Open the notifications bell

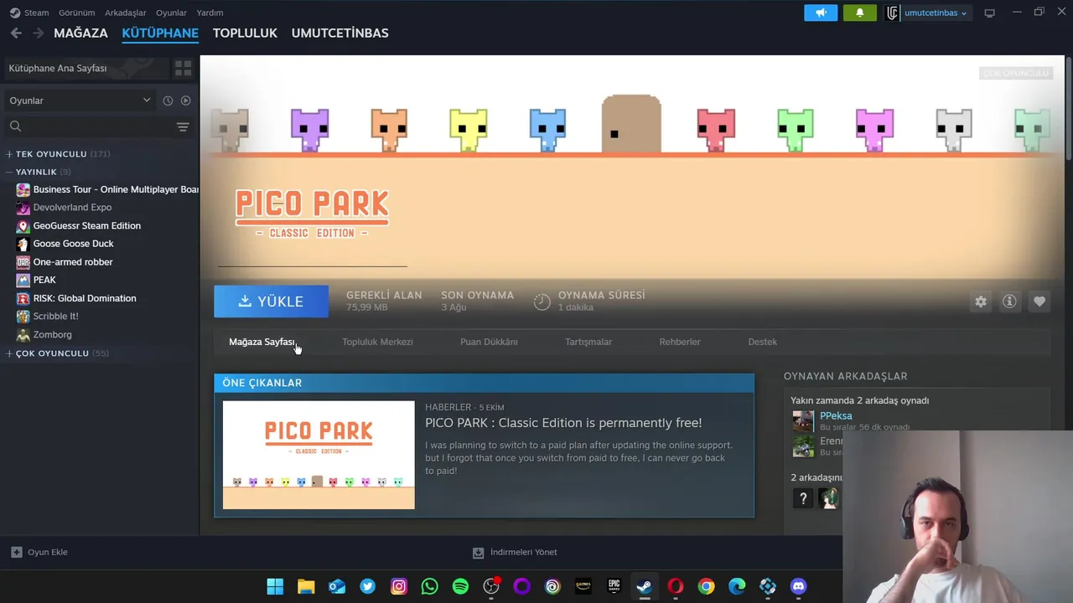859,13
